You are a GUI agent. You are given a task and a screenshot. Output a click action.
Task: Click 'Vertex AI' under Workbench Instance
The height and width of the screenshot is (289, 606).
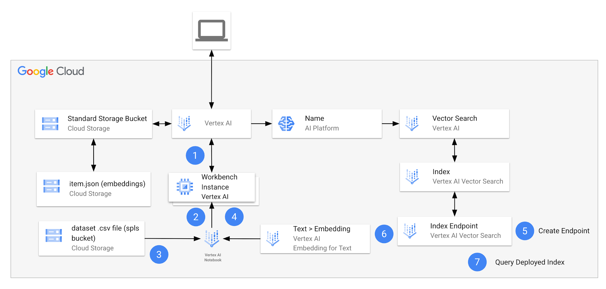pos(215,197)
